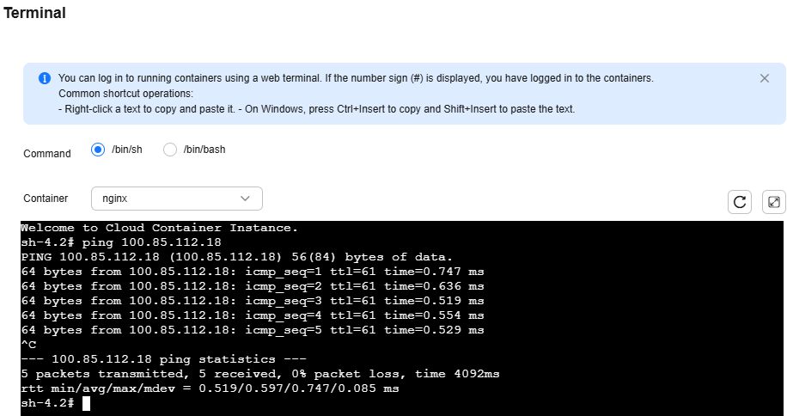Open the full-screen expand terminal icon
This screenshot has height=416, width=787.
coord(774,202)
